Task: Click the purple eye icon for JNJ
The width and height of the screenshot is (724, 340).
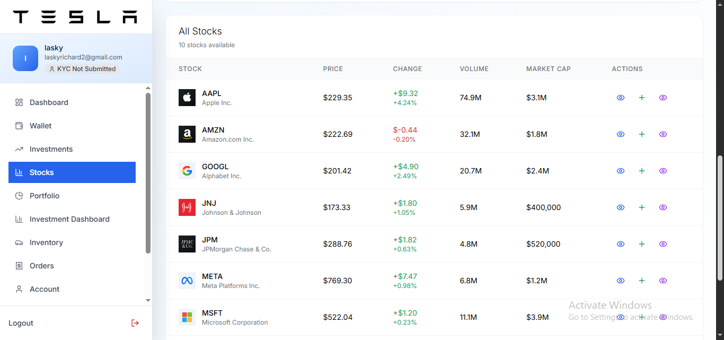Action: tap(663, 207)
